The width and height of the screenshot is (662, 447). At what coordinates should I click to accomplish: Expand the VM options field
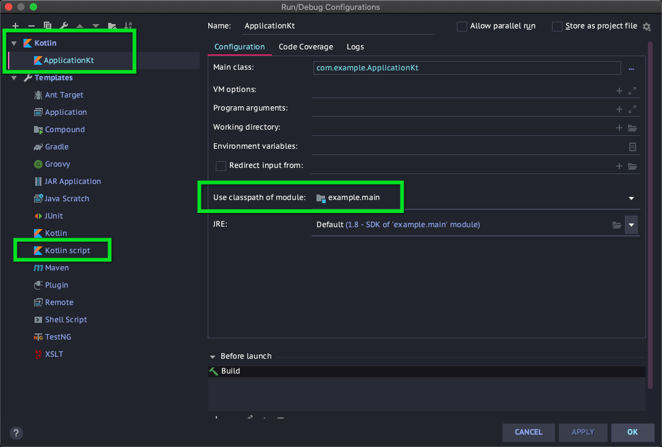(632, 91)
